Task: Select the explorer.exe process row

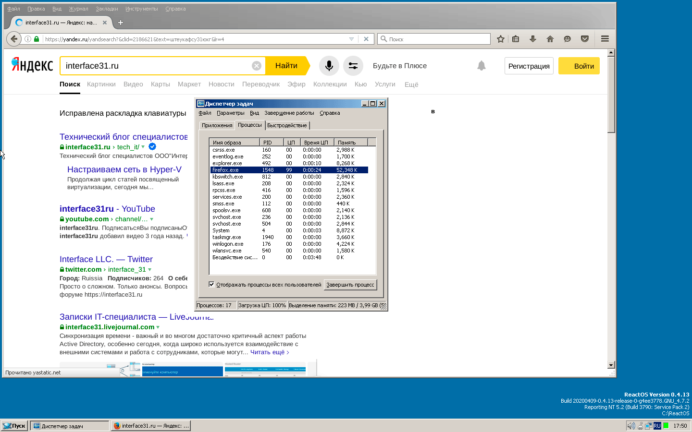Action: coord(227,163)
